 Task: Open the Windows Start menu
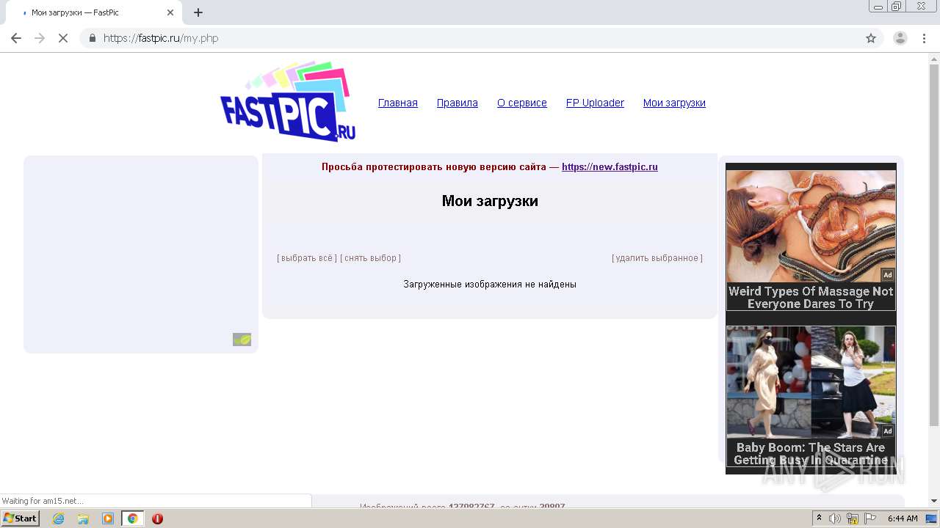click(21, 518)
